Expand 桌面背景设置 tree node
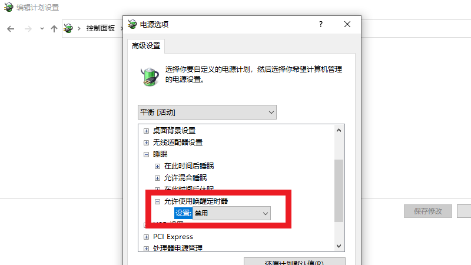The height and width of the screenshot is (265, 471). pyautogui.click(x=146, y=131)
